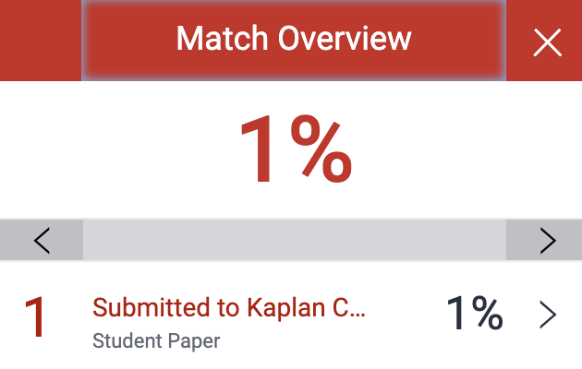Close the Match Overview panel

547,42
